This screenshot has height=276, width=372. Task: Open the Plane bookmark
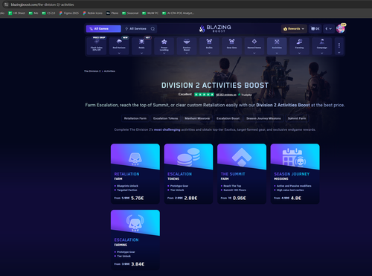112,13
